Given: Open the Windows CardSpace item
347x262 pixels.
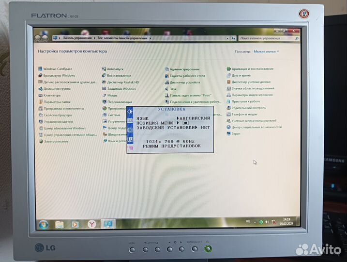Looking at the screenshot, I should pos(57,69).
